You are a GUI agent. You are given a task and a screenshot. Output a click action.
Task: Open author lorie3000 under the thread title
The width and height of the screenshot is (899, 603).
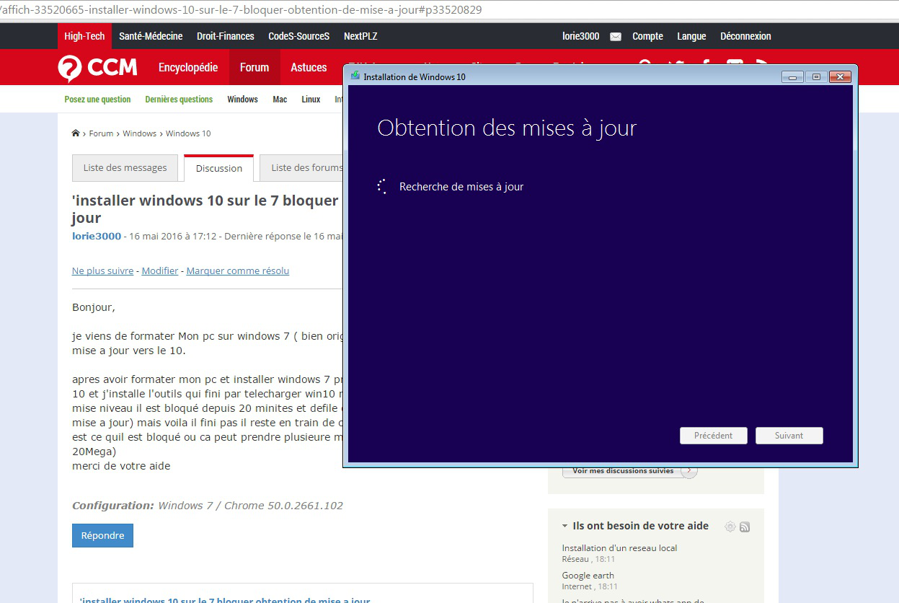point(97,236)
